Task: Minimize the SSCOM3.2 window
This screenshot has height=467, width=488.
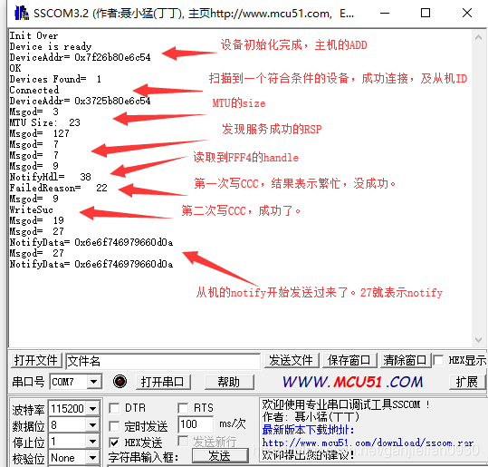Action: click(x=385, y=13)
